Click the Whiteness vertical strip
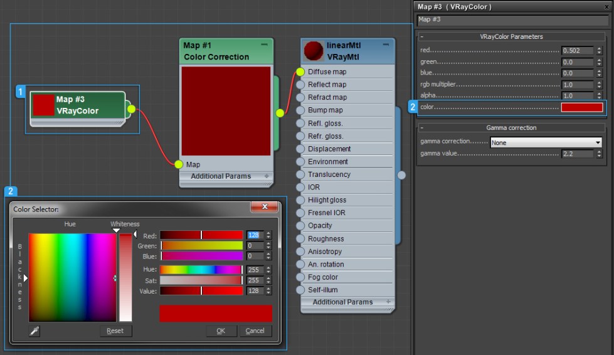Image resolution: width=614 pixels, height=355 pixels. [125, 277]
